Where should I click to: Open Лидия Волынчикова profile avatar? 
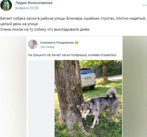(6, 5)
